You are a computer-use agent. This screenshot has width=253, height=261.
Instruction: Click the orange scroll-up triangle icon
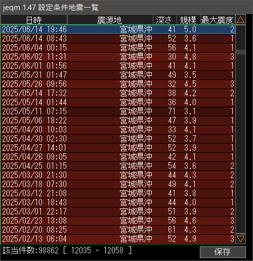pos(240,20)
